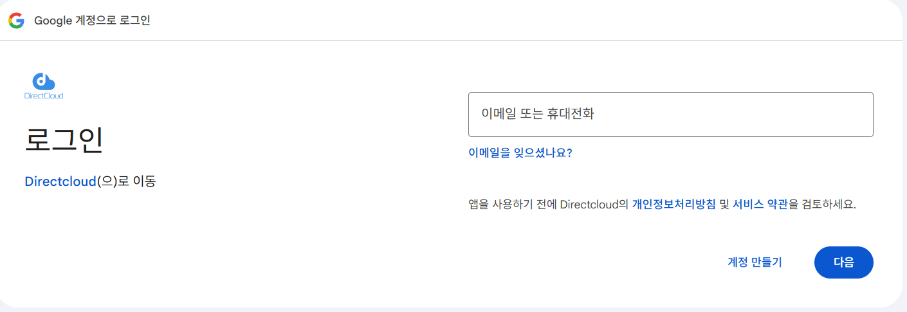Screen dimensions: 907x312
Task: Click the '계정 만들기' button
Action: click(x=754, y=262)
